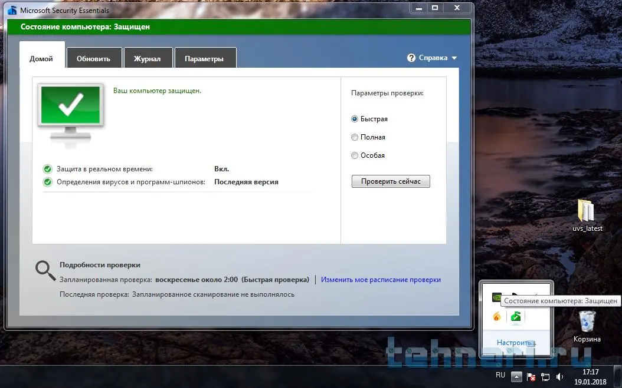Open the Action Center flag icon
The height and width of the screenshot is (388, 622).
[531, 376]
